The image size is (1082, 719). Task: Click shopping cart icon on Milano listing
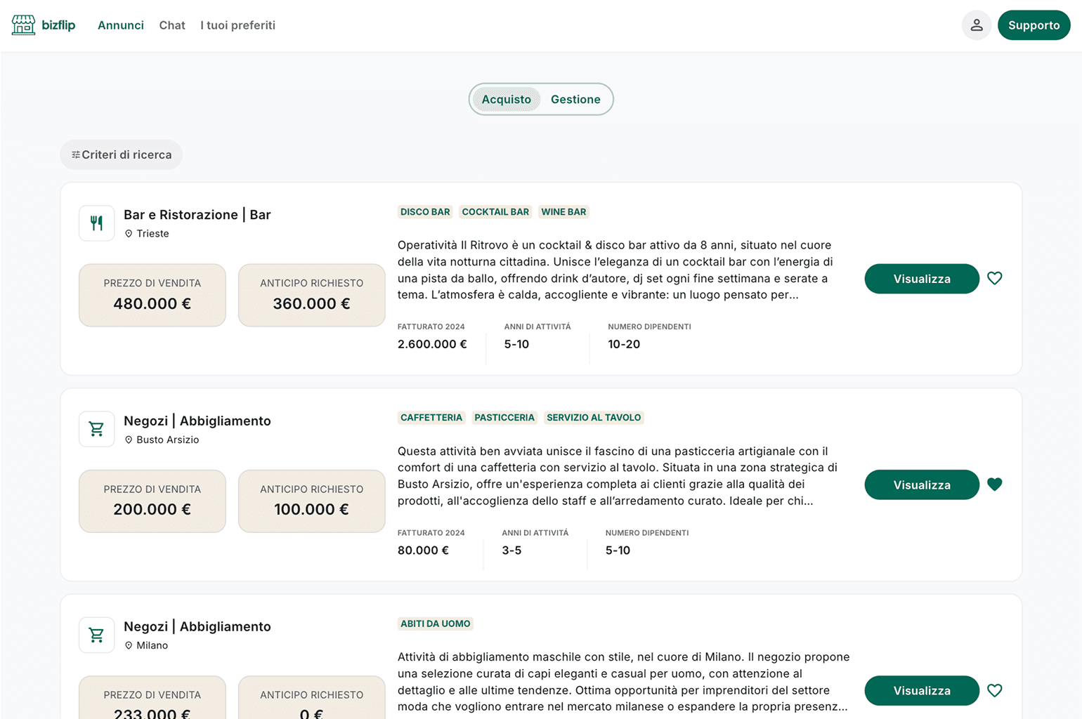coord(97,635)
